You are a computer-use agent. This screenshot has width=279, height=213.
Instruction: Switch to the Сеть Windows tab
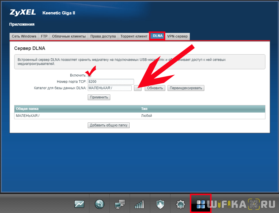click(24, 36)
